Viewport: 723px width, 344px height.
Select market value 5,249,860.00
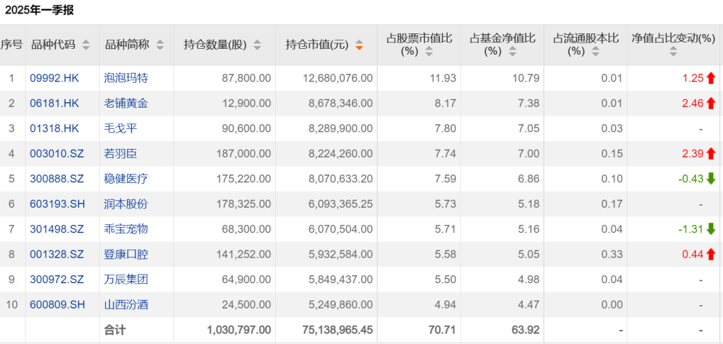(340, 305)
